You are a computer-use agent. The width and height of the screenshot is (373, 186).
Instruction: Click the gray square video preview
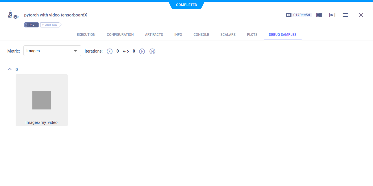(41, 100)
